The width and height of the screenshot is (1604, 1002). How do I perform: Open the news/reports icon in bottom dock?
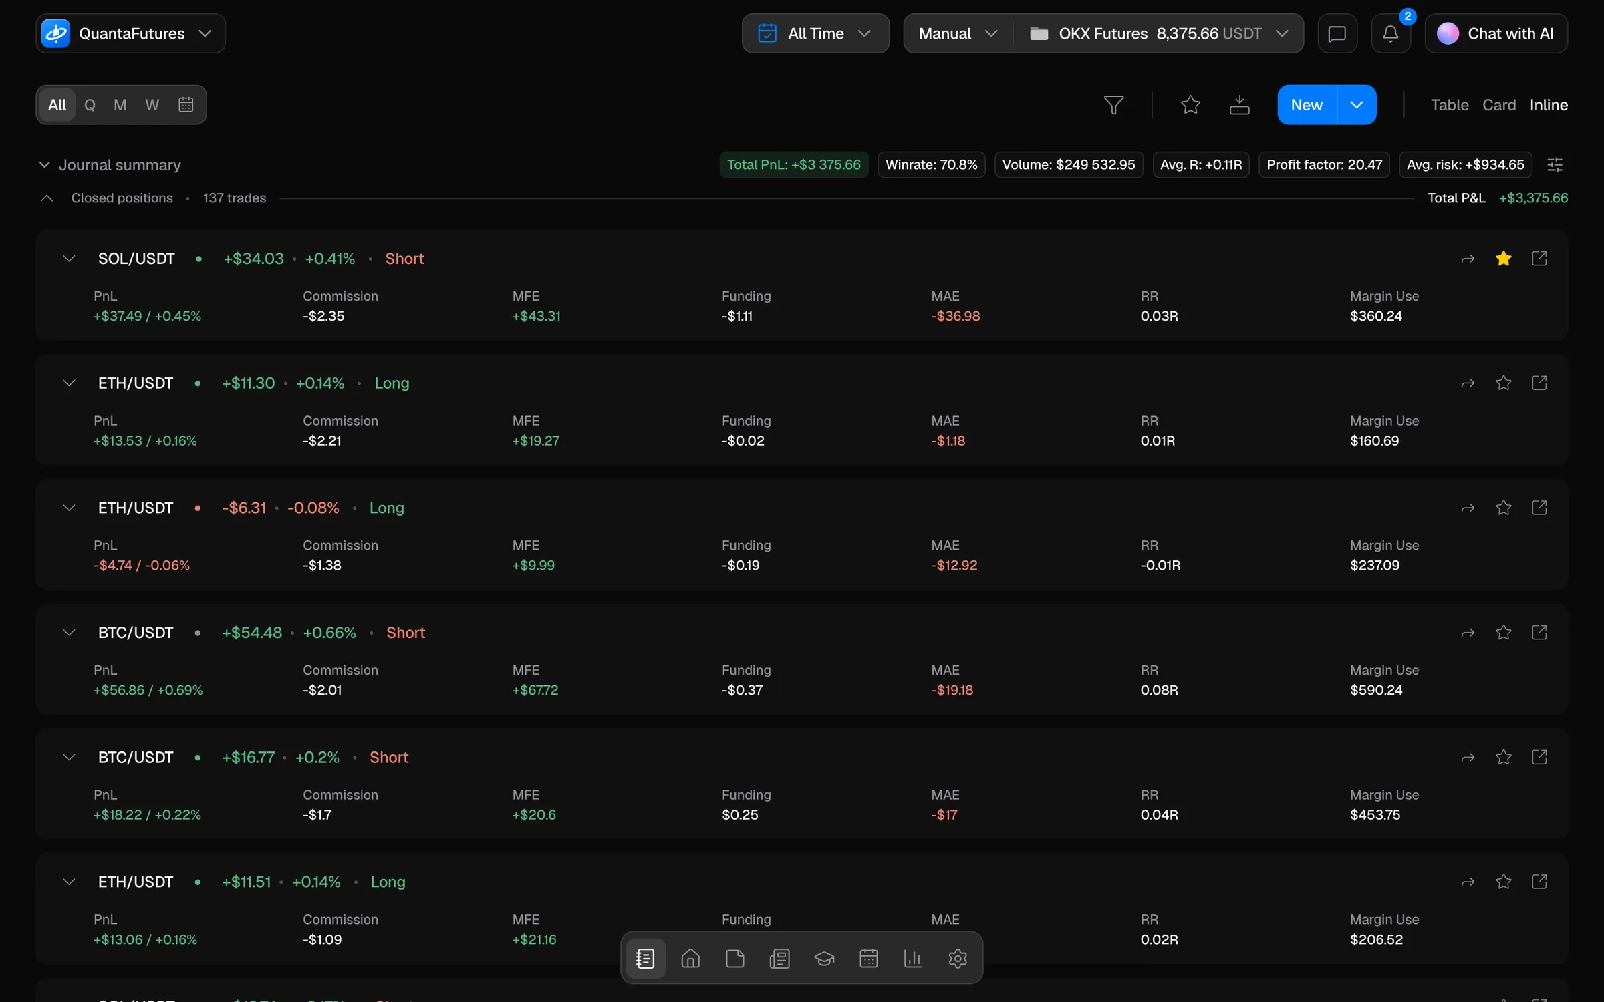pos(779,959)
